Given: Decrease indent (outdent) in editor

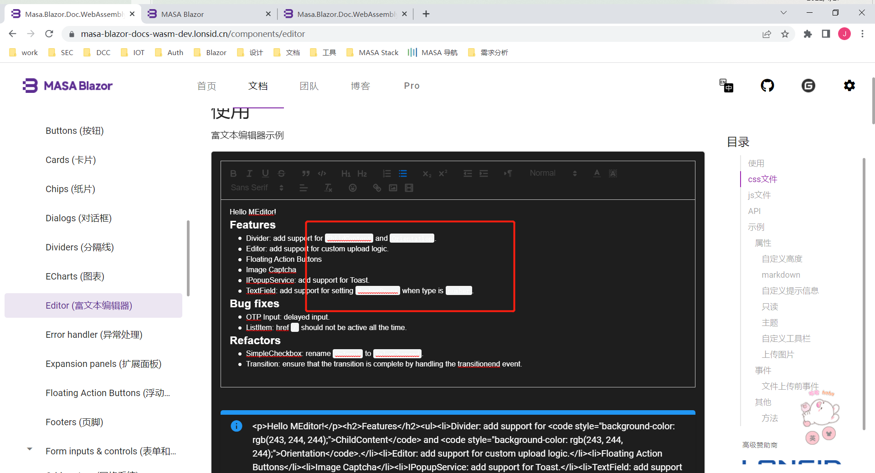Looking at the screenshot, I should click(x=468, y=173).
